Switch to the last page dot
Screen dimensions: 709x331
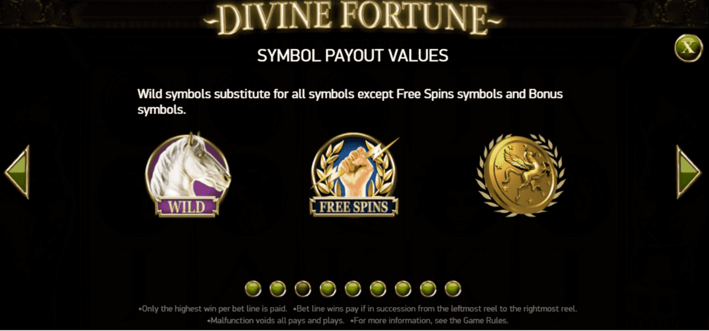coord(453,289)
